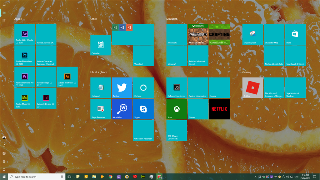320x180 pixels.
Task: Open the Adobe Acrobat DC tile
Action: (46, 34)
